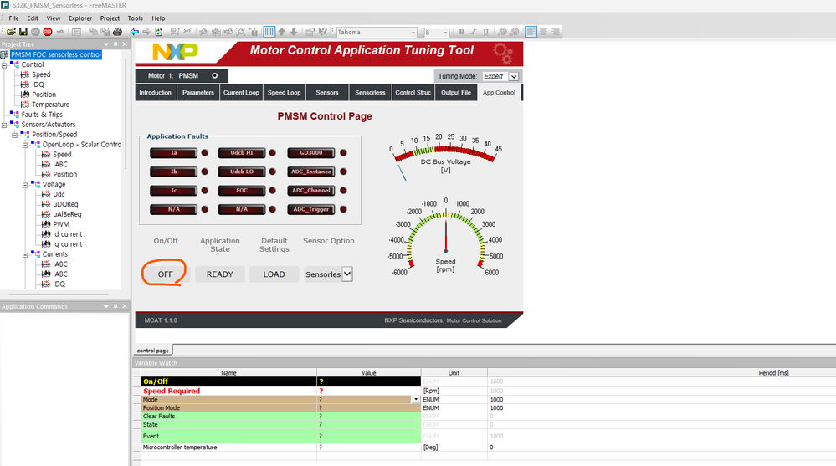This screenshot has height=466, width=836.
Task: Apply underline formatting in toolbar
Action: 485,32
